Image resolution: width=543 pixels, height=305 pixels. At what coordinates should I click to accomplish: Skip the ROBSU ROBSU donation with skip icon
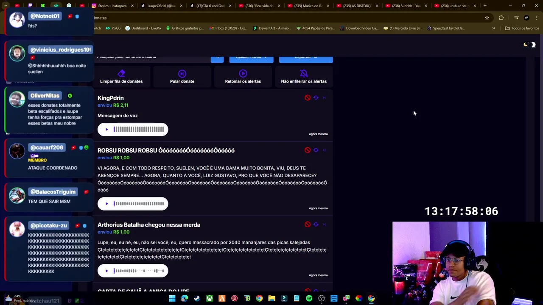[324, 150]
